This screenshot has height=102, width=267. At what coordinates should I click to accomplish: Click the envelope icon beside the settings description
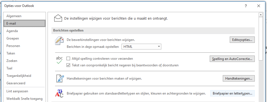pos(58,18)
